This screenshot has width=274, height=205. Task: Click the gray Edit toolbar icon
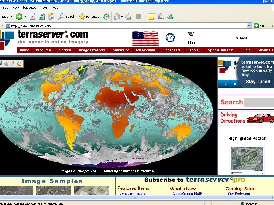point(139,17)
